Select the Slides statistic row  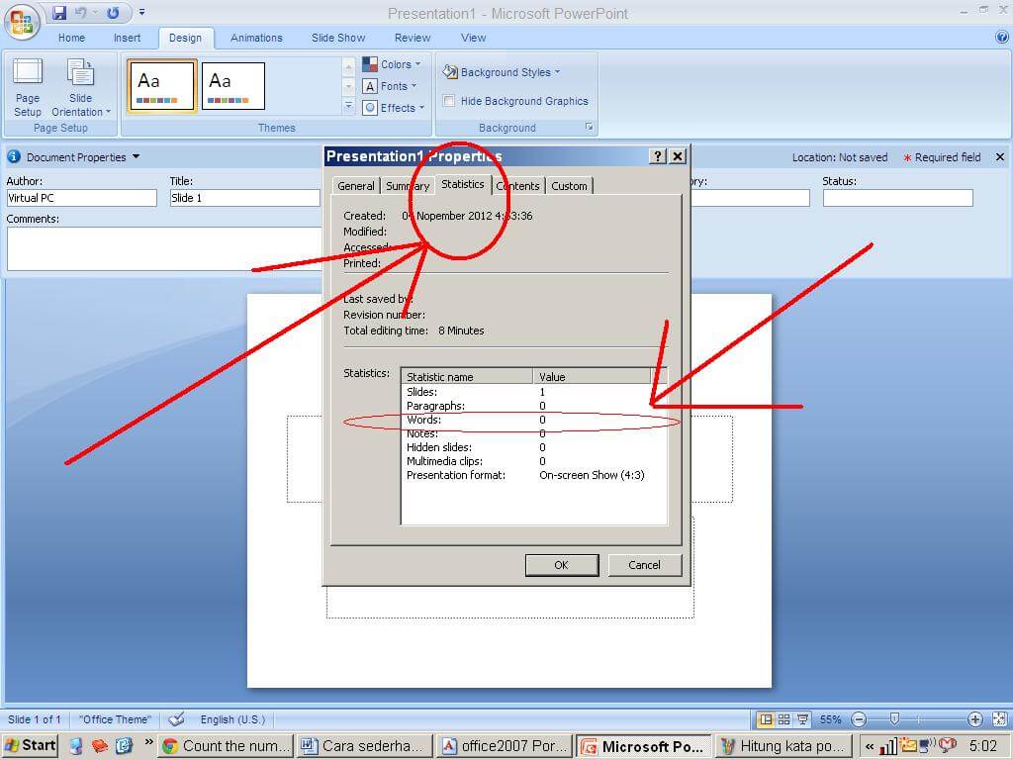pos(533,392)
